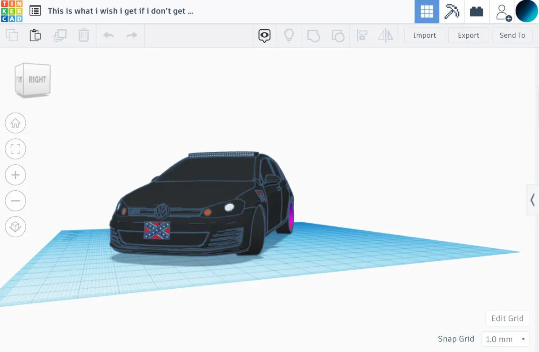Expand the collapsed shapes panel chevron
This screenshot has width=539, height=352.
[x=533, y=199]
